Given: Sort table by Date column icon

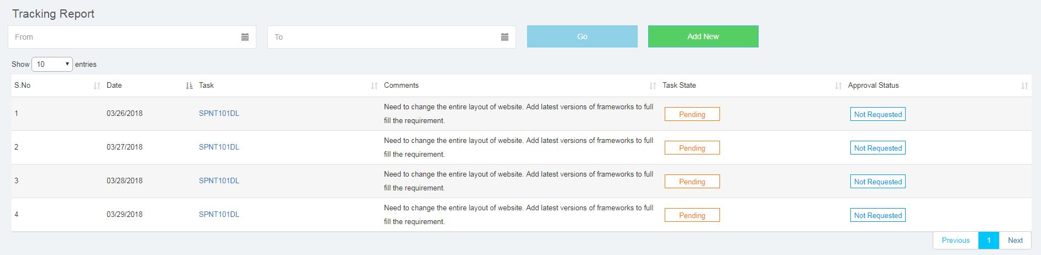Looking at the screenshot, I should [x=190, y=86].
